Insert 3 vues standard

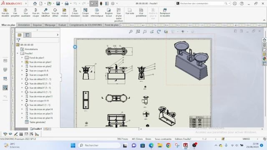[75, 12]
